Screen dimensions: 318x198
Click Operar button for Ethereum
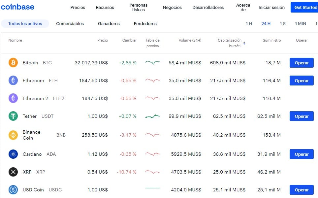point(302,81)
